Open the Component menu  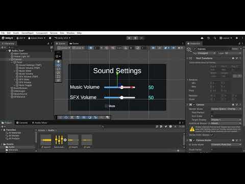(42, 33)
